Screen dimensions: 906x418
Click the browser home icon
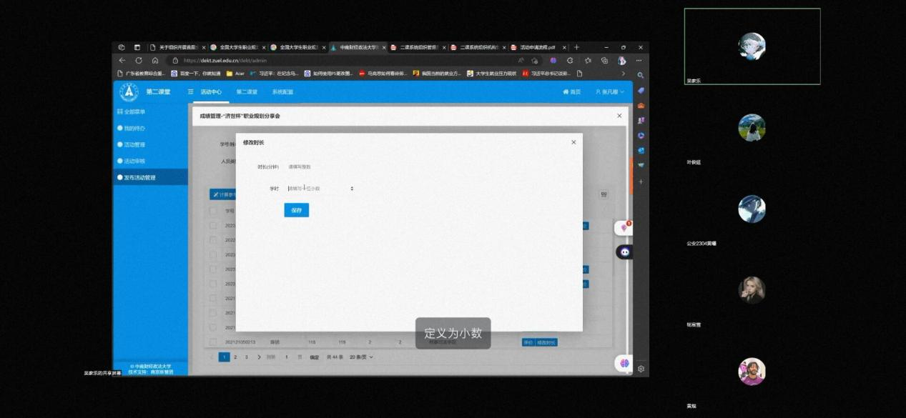(x=155, y=61)
